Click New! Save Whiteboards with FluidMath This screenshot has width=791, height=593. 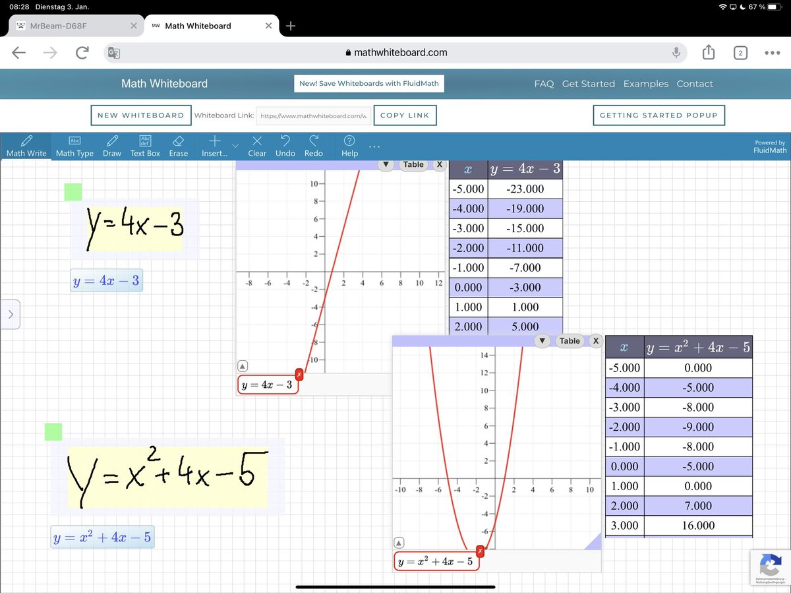(x=369, y=84)
